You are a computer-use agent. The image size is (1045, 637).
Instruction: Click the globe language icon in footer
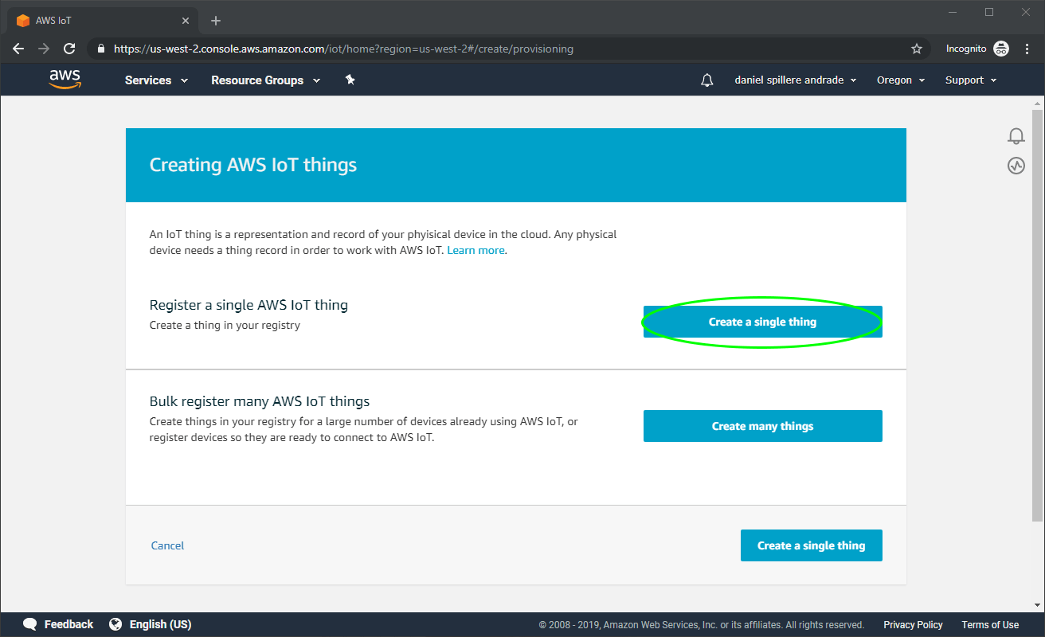pyautogui.click(x=115, y=624)
